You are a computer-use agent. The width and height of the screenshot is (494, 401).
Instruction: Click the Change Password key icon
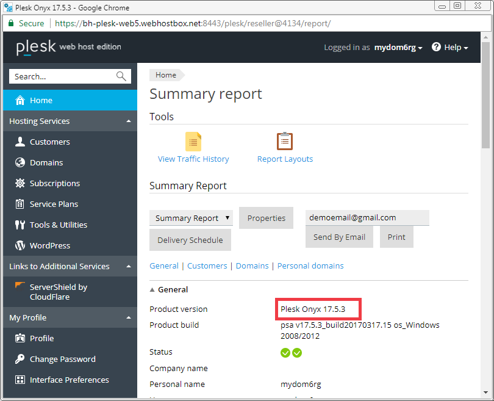point(20,359)
